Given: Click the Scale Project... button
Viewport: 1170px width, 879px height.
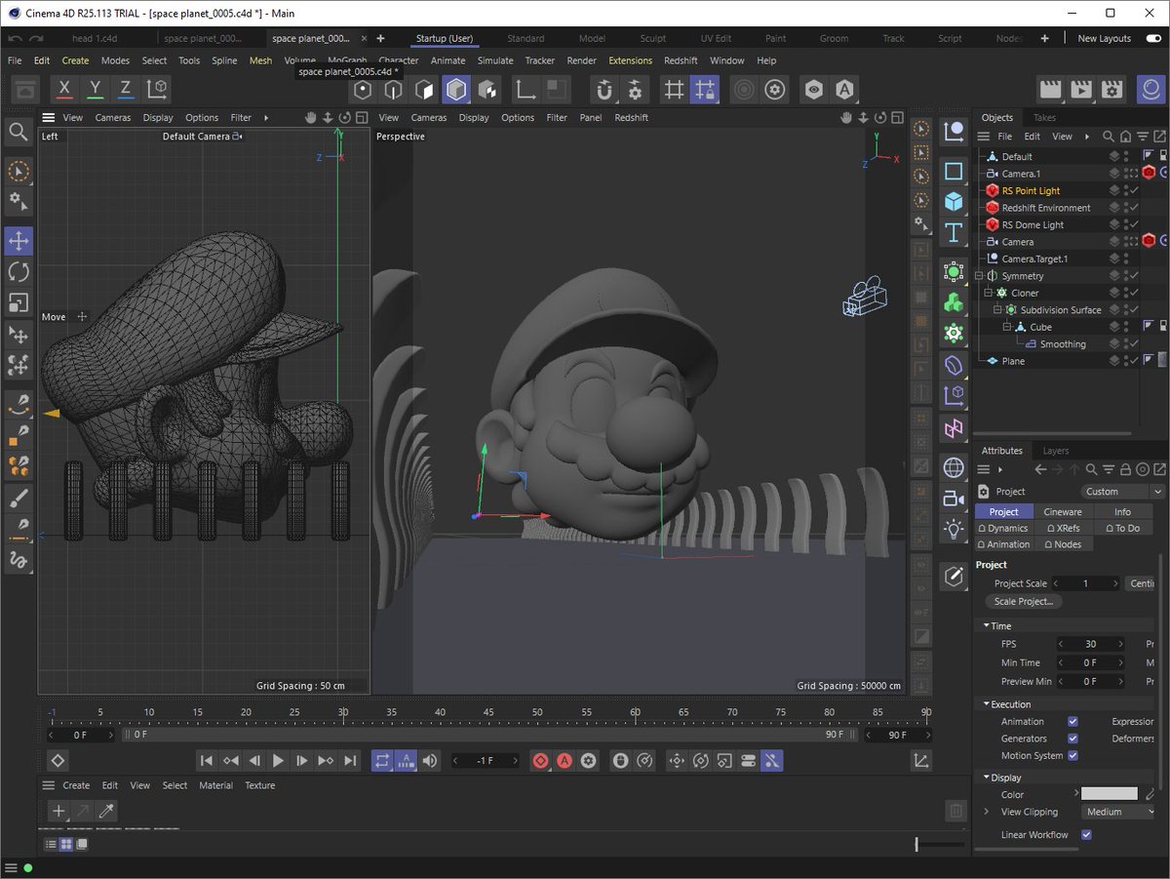Looking at the screenshot, I should 1023,602.
